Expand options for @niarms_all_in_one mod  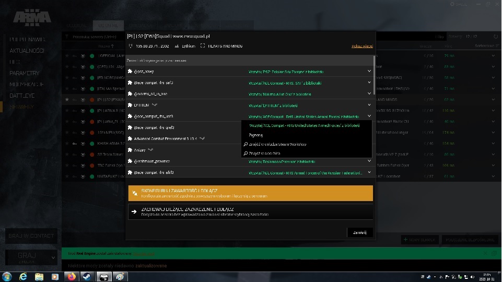pos(369,93)
